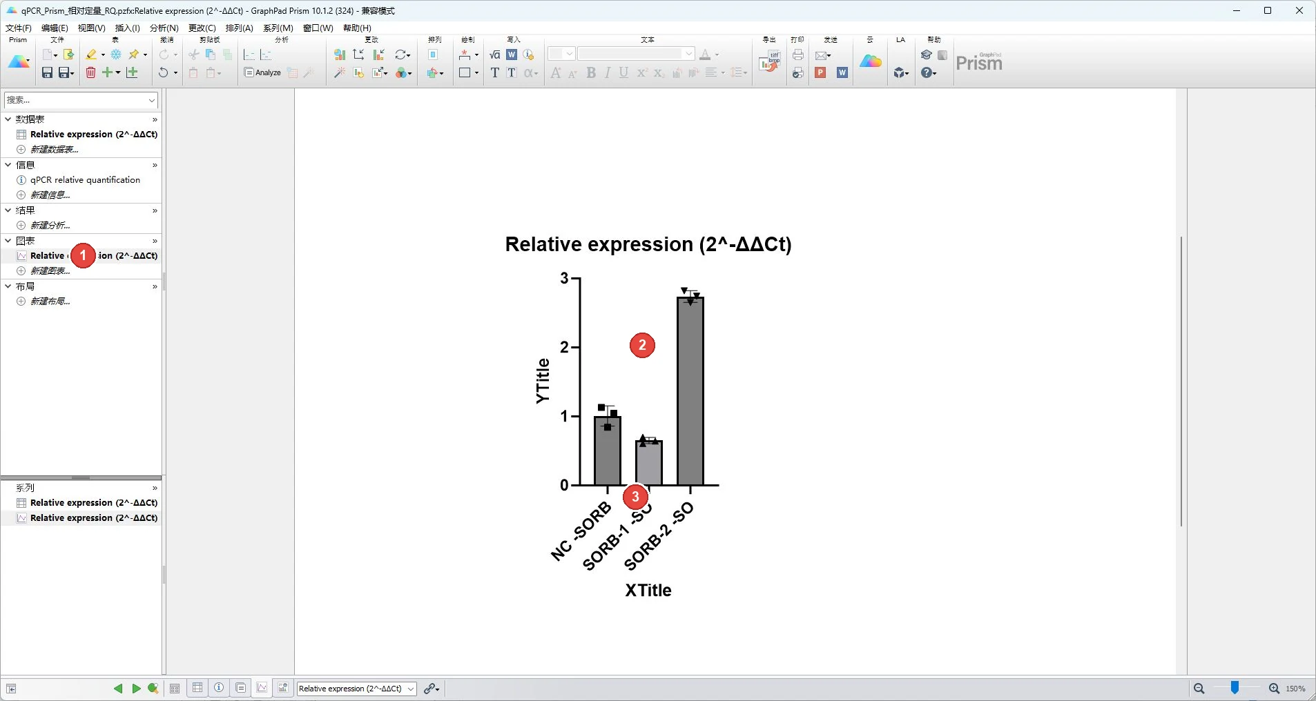Open the search box dropdown arrow
The height and width of the screenshot is (701, 1316).
pyautogui.click(x=152, y=100)
